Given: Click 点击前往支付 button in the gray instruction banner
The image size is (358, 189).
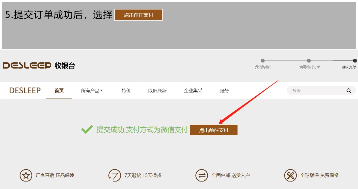Looking at the screenshot, I should click(x=139, y=15).
